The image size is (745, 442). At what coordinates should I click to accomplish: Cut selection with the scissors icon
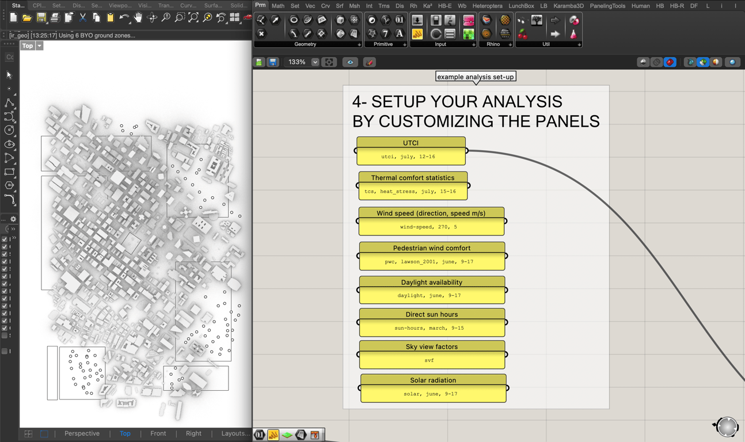[x=83, y=18]
